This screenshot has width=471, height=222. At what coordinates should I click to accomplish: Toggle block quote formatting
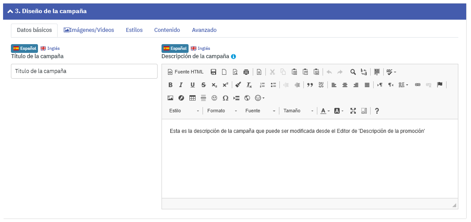(x=310, y=85)
